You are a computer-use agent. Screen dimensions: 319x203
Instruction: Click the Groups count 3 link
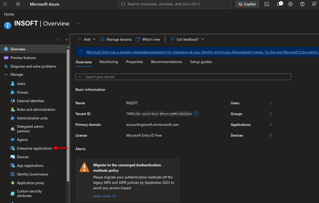pos(271,114)
